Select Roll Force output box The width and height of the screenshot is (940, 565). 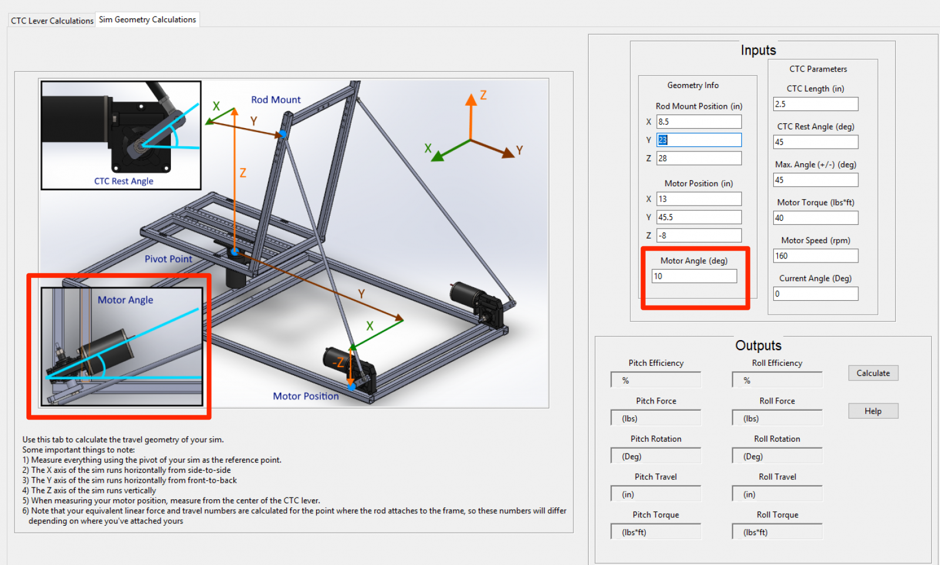pyautogui.click(x=777, y=418)
